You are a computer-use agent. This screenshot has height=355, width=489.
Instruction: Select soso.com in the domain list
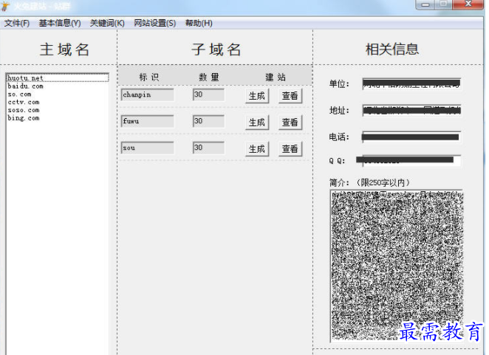tap(58, 110)
